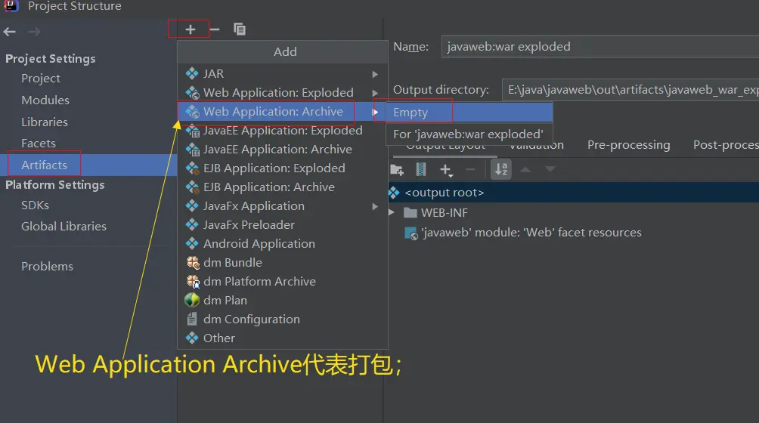The width and height of the screenshot is (759, 423).
Task: Select EJB Application: Archive entry
Action: tap(283, 187)
